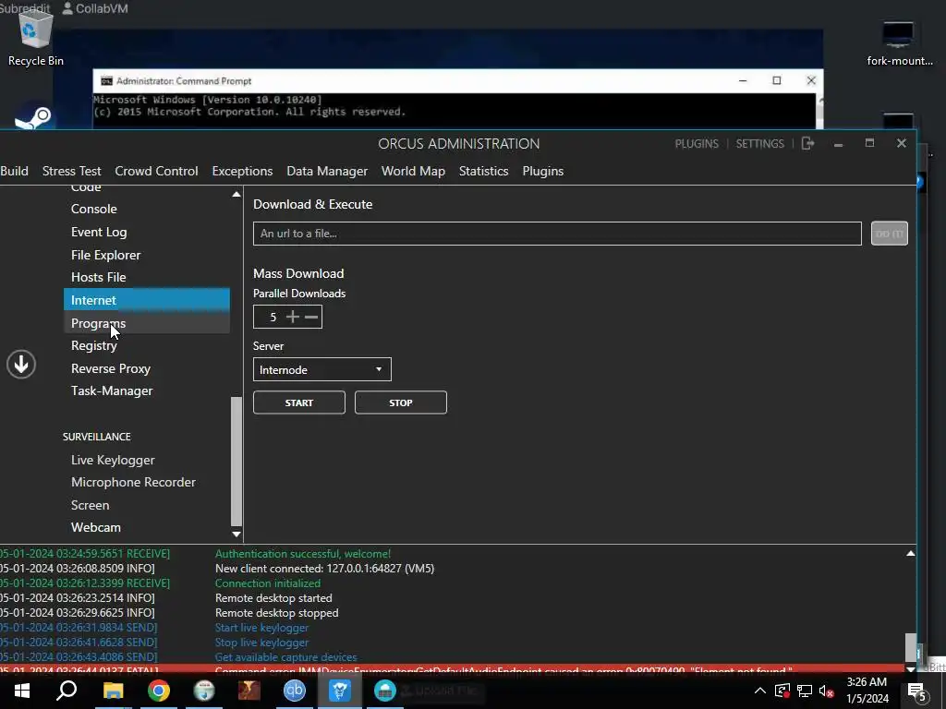Screen dimensions: 946x709
Task: Click taskbar clock showing 3:26 AM
Action: pos(867,691)
